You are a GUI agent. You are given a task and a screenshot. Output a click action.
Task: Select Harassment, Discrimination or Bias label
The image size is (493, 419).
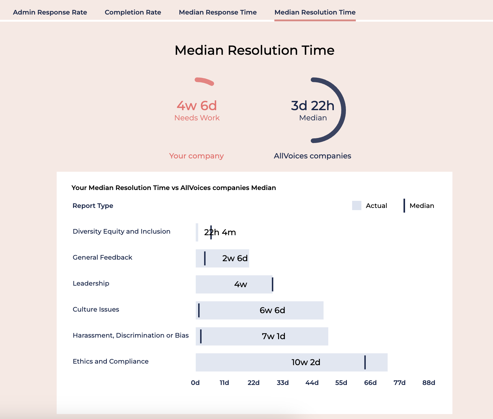[131, 335]
